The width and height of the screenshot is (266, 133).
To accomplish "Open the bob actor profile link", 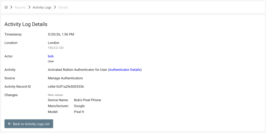I will (x=51, y=56).
